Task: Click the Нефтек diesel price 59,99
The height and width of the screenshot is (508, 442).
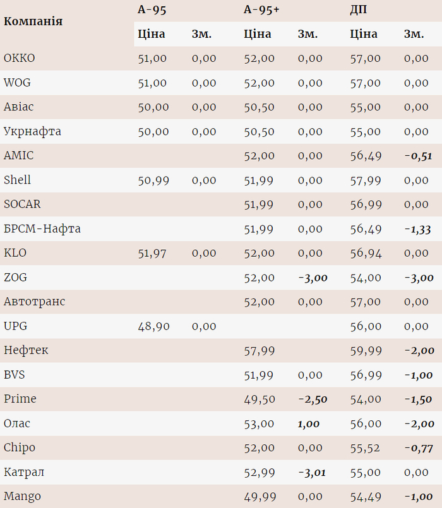Action: (365, 351)
